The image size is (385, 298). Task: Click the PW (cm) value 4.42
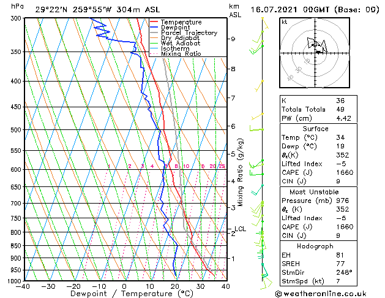coord(343,118)
